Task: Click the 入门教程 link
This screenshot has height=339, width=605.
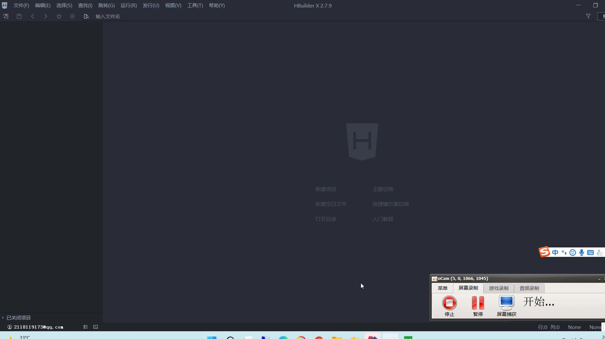Action: [x=383, y=219]
